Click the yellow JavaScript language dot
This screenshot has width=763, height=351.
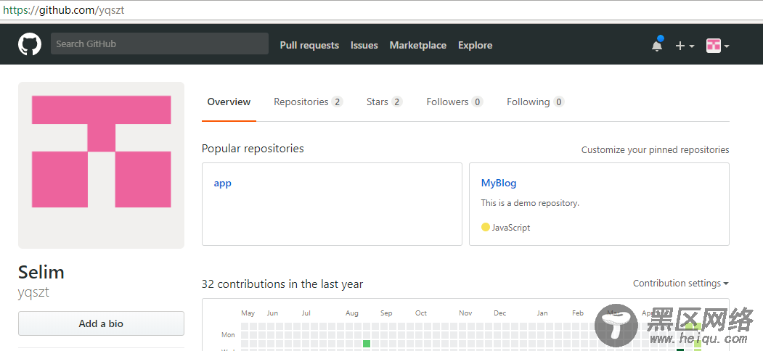(x=485, y=227)
